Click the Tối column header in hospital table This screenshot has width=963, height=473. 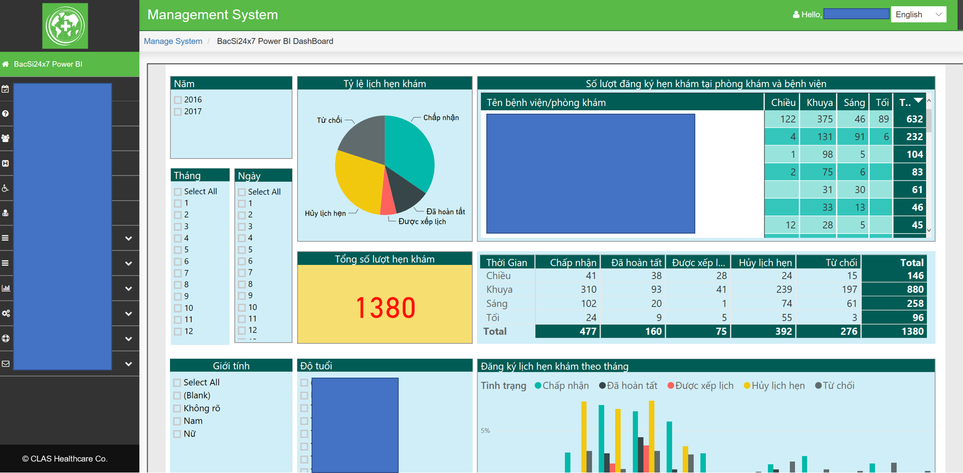882,103
